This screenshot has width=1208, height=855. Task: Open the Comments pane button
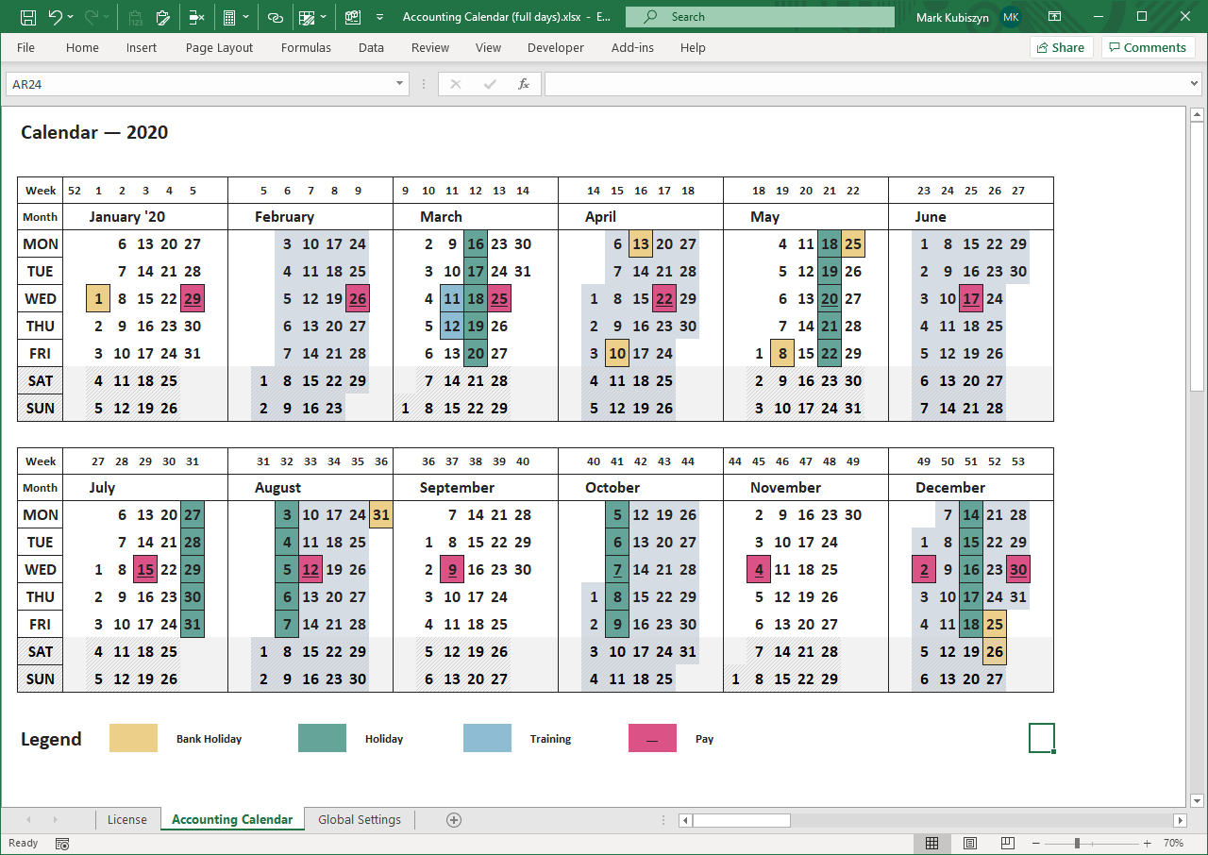pyautogui.click(x=1147, y=47)
